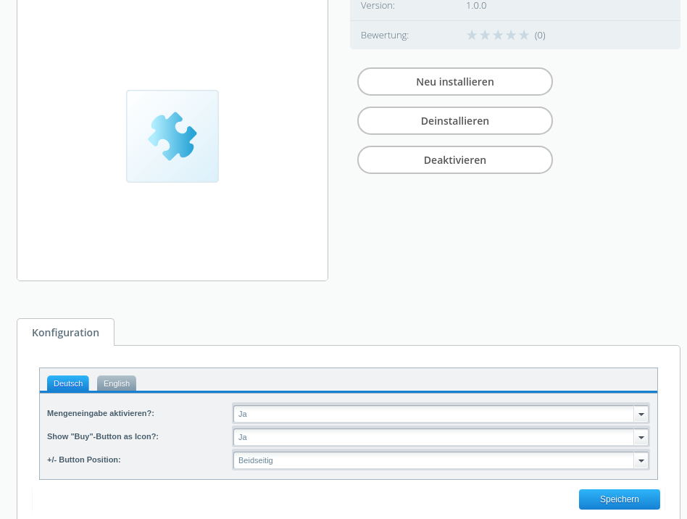Select the second rating star
The image size is (687, 519).
click(485, 35)
